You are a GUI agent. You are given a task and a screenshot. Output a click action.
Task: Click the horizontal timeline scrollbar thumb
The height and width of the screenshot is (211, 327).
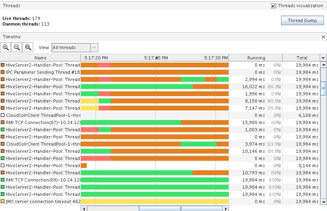pos(181,209)
